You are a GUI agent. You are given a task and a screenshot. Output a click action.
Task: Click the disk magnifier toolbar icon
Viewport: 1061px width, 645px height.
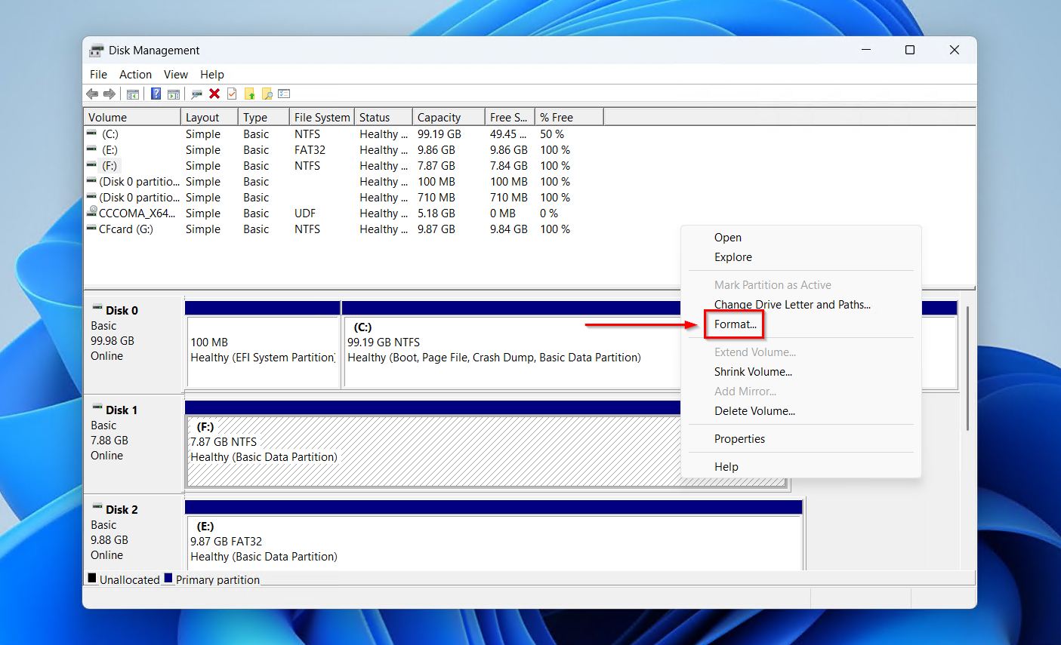(x=196, y=93)
